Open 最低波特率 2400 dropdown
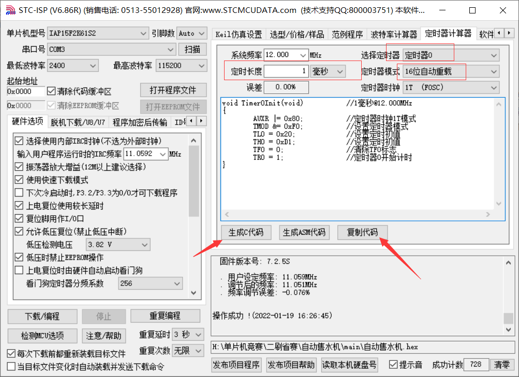 [73, 66]
